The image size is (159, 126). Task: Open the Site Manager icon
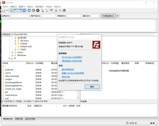(x=4, y=10)
